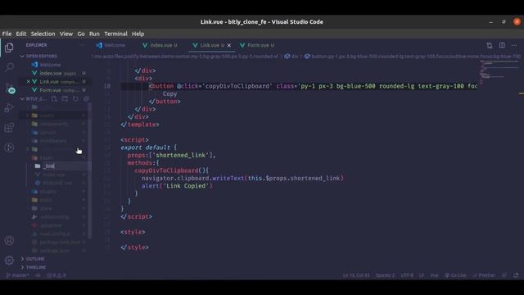
Task: Click the div breadcrumb segment
Action: (x=291, y=57)
